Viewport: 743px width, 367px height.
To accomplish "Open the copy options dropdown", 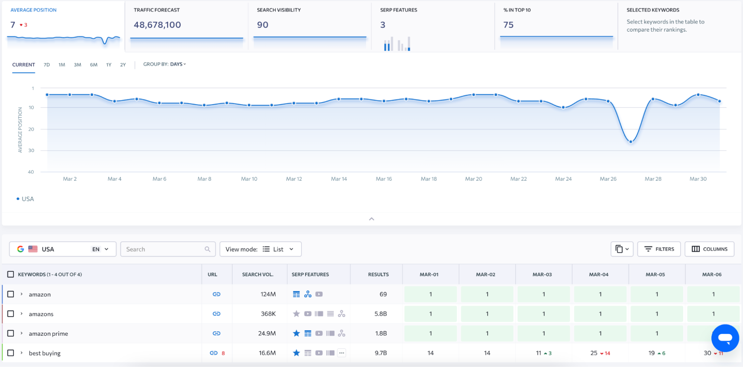I will (622, 249).
